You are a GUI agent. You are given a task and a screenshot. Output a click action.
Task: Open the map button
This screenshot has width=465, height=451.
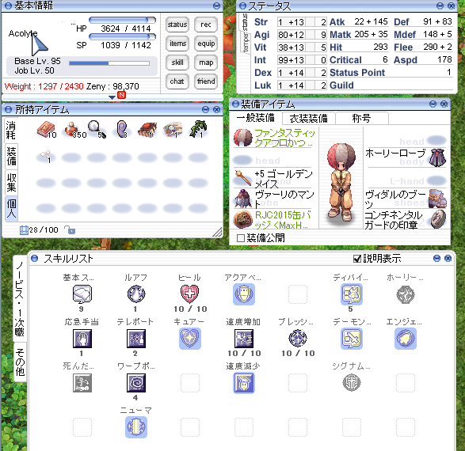(206, 63)
